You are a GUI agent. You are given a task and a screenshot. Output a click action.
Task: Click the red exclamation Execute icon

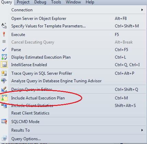pyautogui.click(x=4, y=34)
